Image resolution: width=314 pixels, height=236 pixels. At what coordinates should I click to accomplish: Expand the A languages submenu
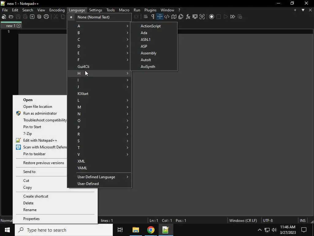[x=100, y=26]
